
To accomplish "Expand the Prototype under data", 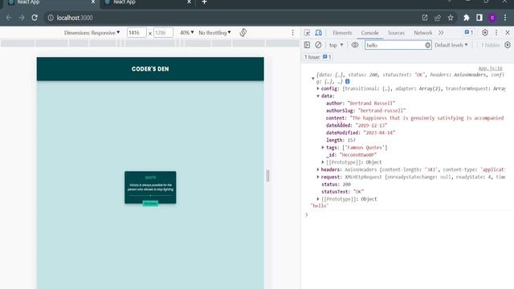I will click(323, 162).
